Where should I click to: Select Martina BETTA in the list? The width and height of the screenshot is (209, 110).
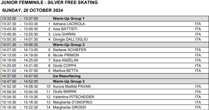(66, 71)
